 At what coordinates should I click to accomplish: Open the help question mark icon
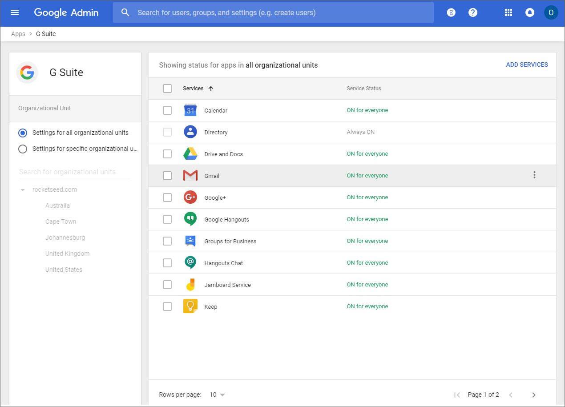tap(473, 12)
